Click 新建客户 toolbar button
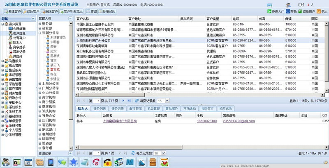The image size is (329, 168). click(12, 11)
